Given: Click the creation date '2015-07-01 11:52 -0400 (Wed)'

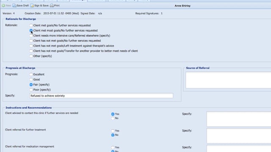Looking at the screenshot, I should (x=61, y=13).
